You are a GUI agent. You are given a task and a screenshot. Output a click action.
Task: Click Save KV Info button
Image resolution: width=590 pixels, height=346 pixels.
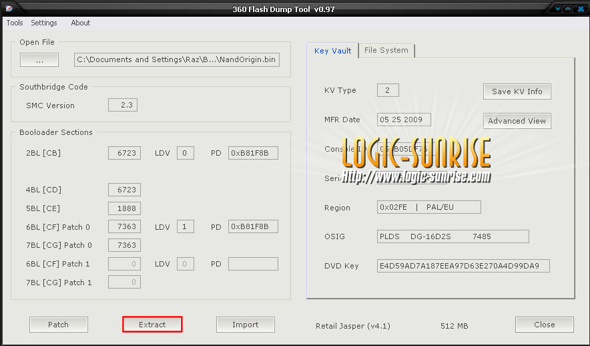(x=517, y=92)
